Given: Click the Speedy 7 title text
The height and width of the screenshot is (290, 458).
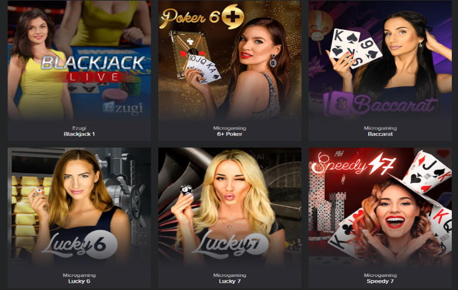Looking at the screenshot, I should tap(380, 281).
